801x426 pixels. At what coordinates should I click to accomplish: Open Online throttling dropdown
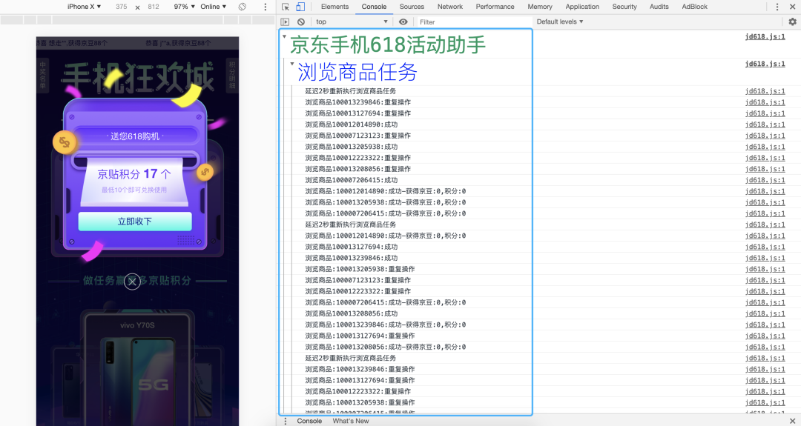pos(213,7)
